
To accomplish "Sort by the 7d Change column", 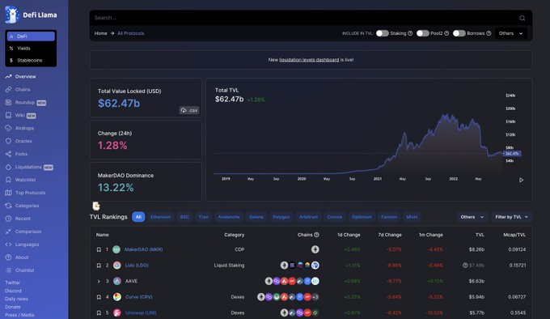I will pyautogui.click(x=390, y=235).
